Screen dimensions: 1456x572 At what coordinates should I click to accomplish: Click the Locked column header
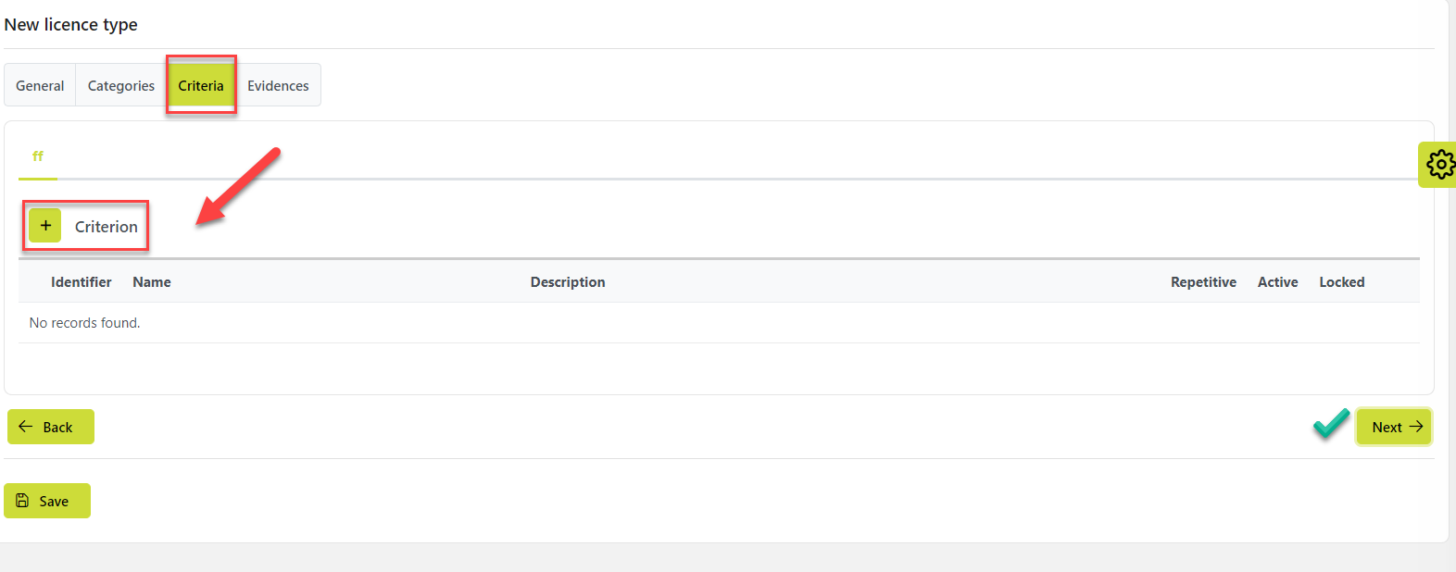pyautogui.click(x=1342, y=282)
